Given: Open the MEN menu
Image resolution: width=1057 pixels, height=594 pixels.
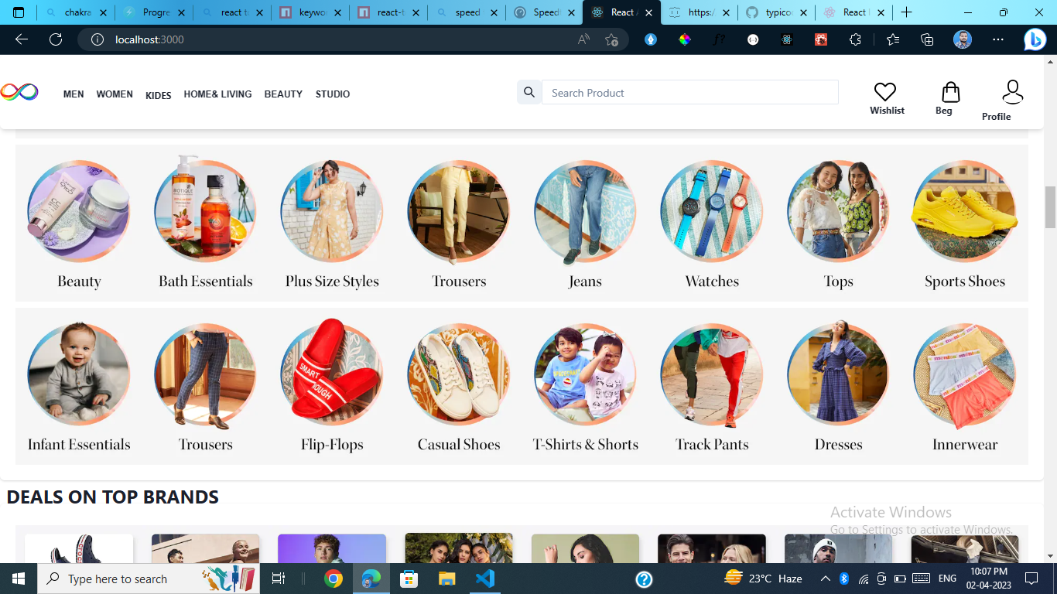Looking at the screenshot, I should 74,94.
